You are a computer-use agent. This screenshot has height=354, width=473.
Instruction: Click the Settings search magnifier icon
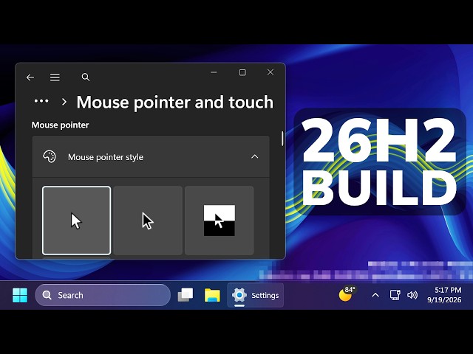[86, 77]
